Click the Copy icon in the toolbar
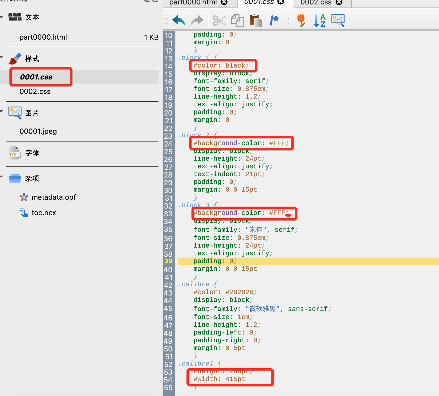 [x=238, y=20]
